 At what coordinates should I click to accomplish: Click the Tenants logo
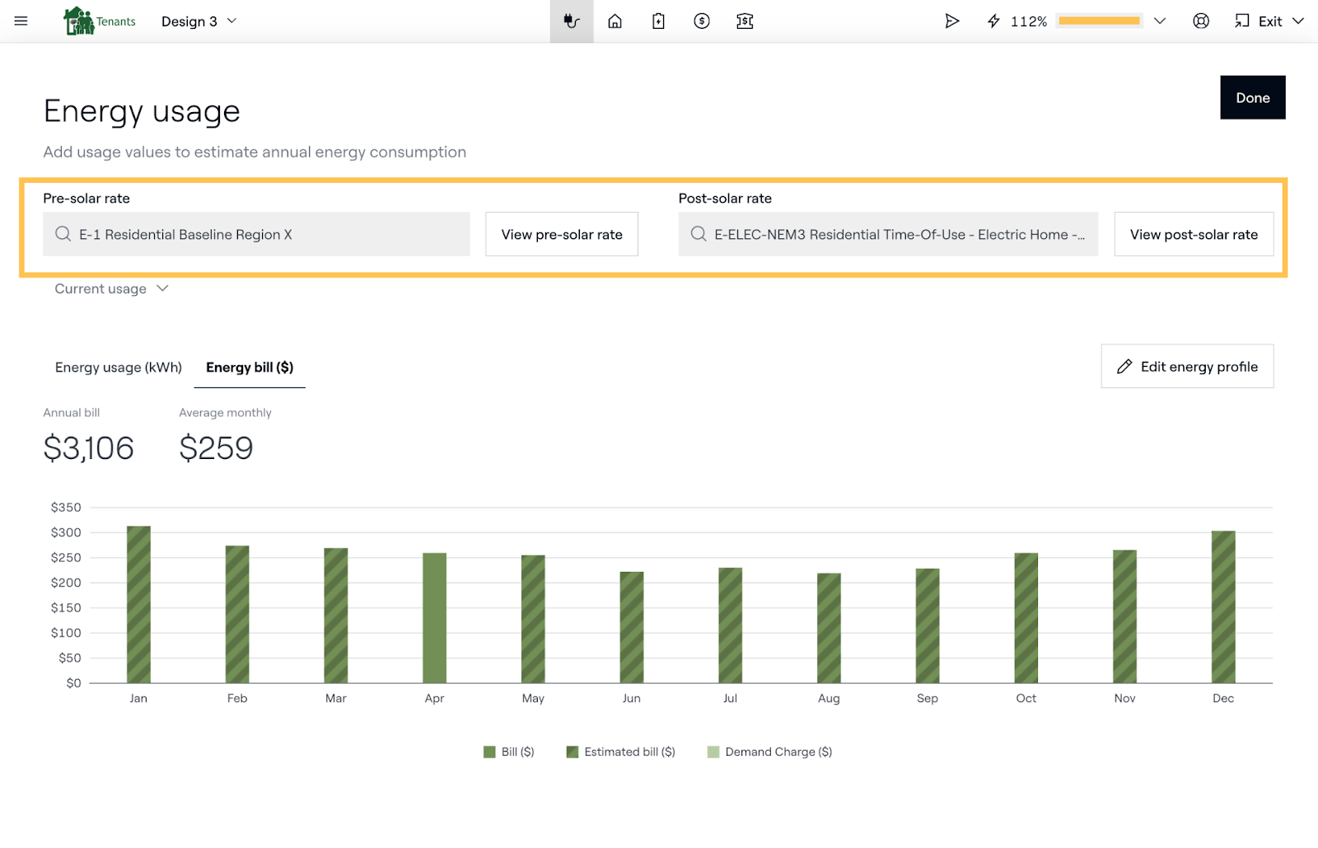[100, 21]
